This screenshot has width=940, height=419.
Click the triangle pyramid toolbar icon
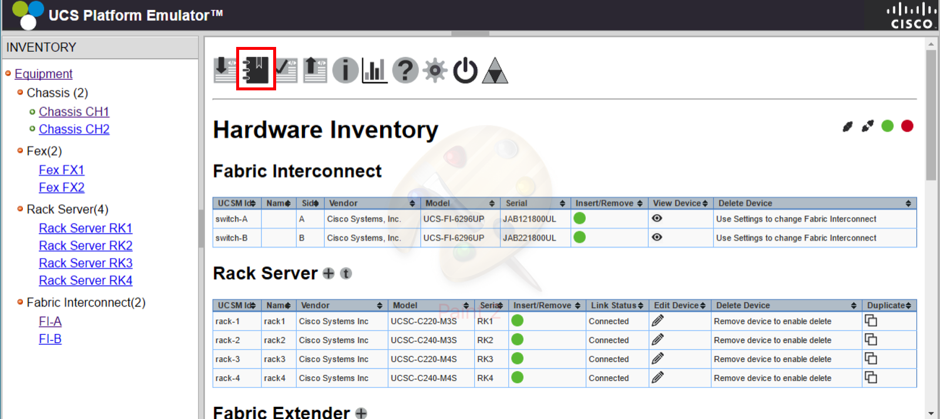(x=495, y=70)
